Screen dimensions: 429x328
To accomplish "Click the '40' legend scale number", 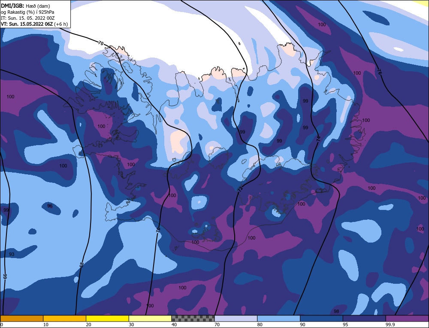I will point(174,325).
